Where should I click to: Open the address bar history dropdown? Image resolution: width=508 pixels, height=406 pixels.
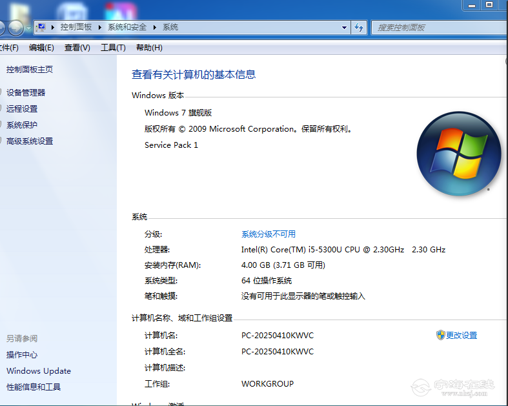345,28
